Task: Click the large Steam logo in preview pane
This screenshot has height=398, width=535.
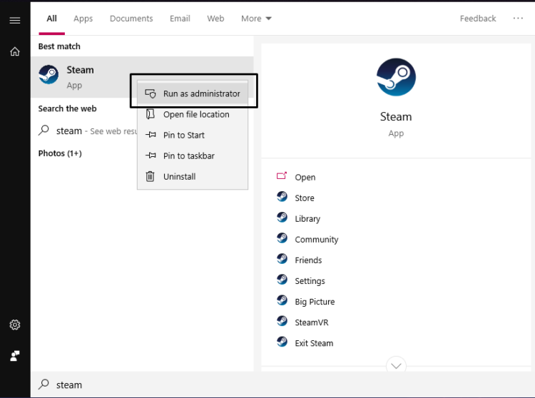Action: coord(396,77)
